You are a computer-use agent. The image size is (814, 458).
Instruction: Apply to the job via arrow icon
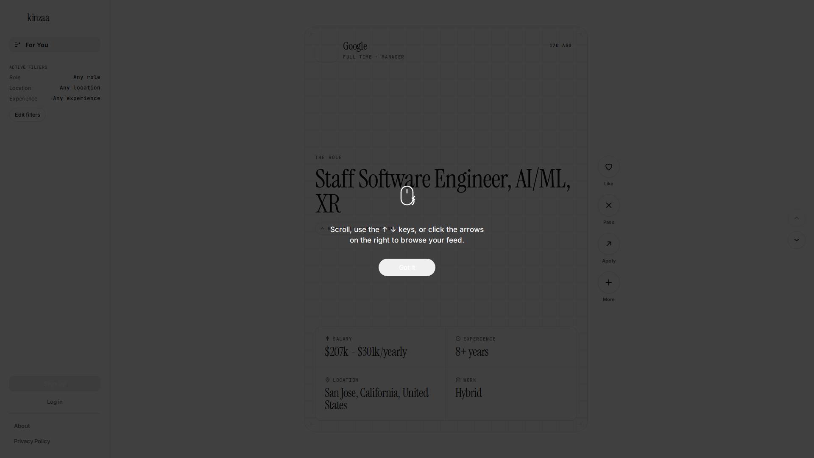point(609,244)
